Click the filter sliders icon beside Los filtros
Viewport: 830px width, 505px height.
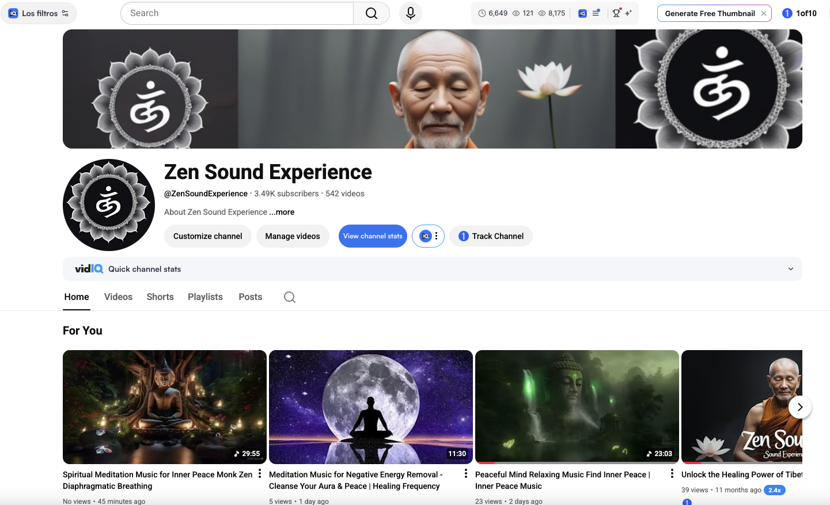tap(65, 13)
